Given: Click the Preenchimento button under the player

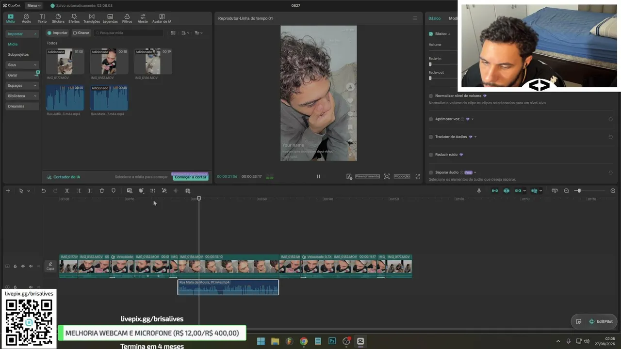Looking at the screenshot, I should coord(367,176).
